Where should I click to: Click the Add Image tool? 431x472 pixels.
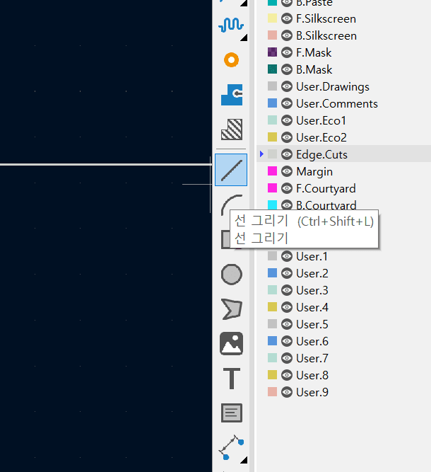[231, 343]
